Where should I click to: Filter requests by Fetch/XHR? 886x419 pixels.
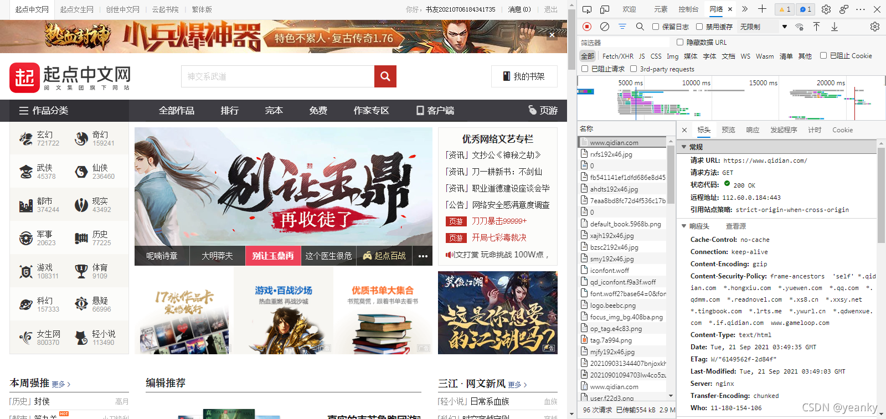[x=618, y=56]
